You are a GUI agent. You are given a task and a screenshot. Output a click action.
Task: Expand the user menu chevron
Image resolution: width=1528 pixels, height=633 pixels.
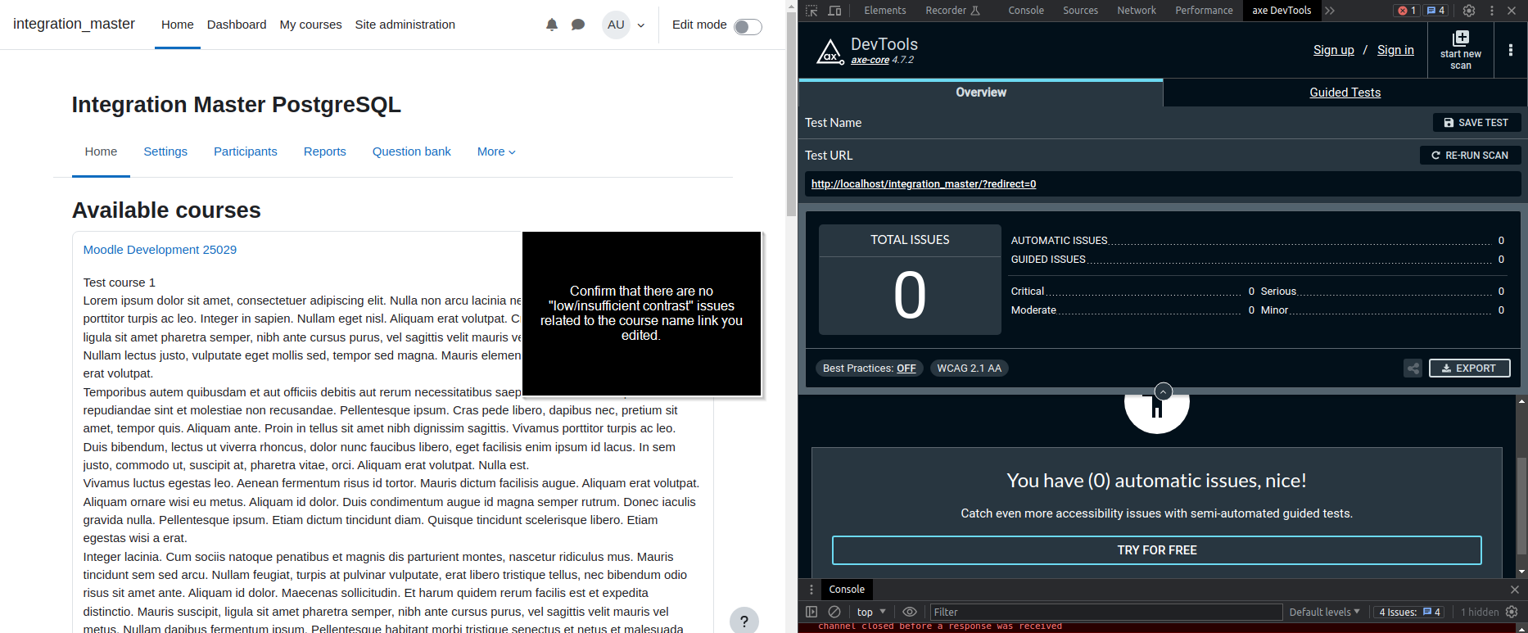(641, 25)
